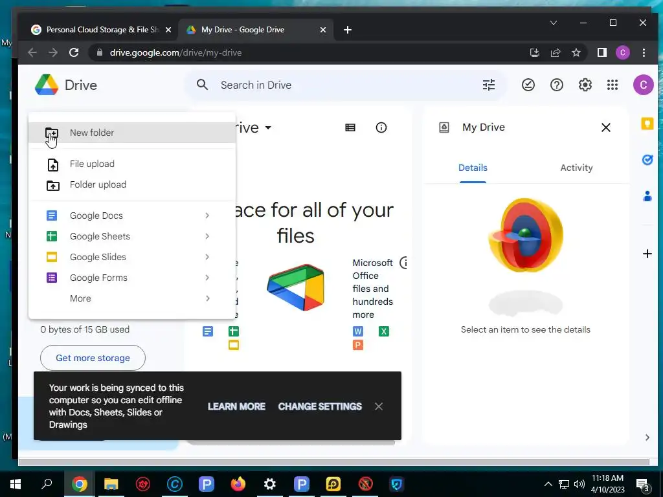Choose File upload from the menu
The height and width of the screenshot is (497, 663).
coord(132,164)
